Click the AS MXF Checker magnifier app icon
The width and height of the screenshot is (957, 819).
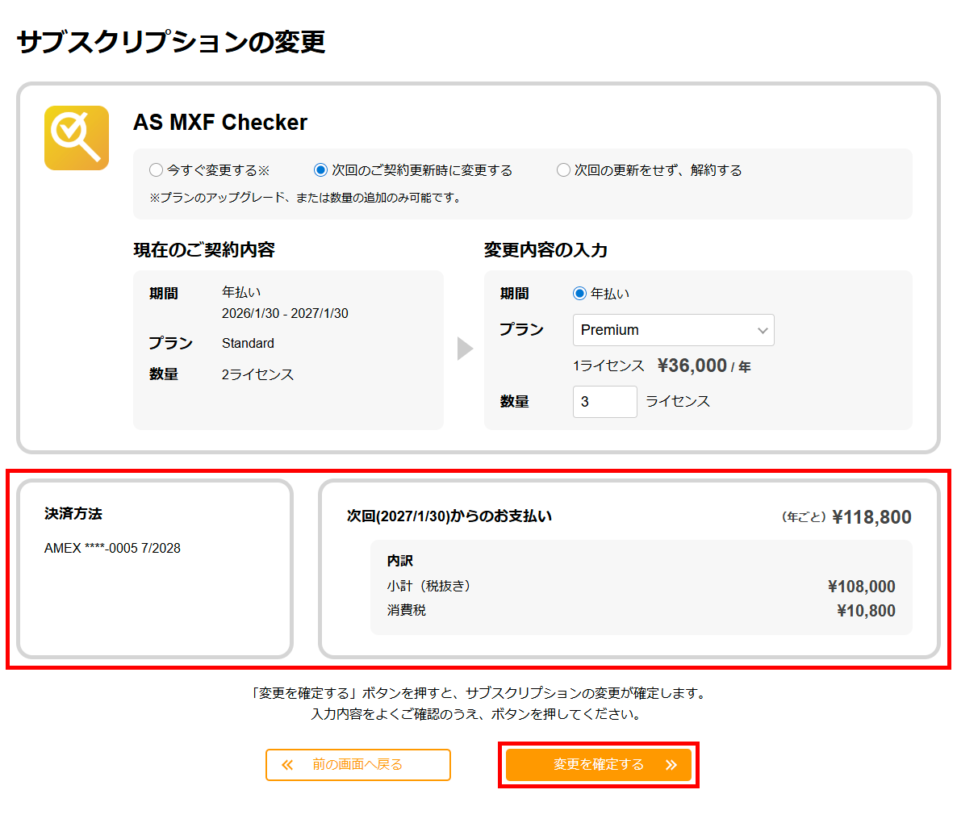pyautogui.click(x=76, y=137)
